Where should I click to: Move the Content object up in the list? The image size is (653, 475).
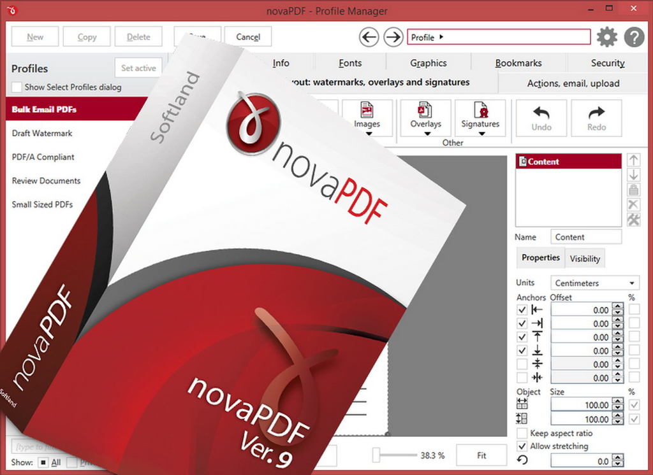[x=633, y=160]
